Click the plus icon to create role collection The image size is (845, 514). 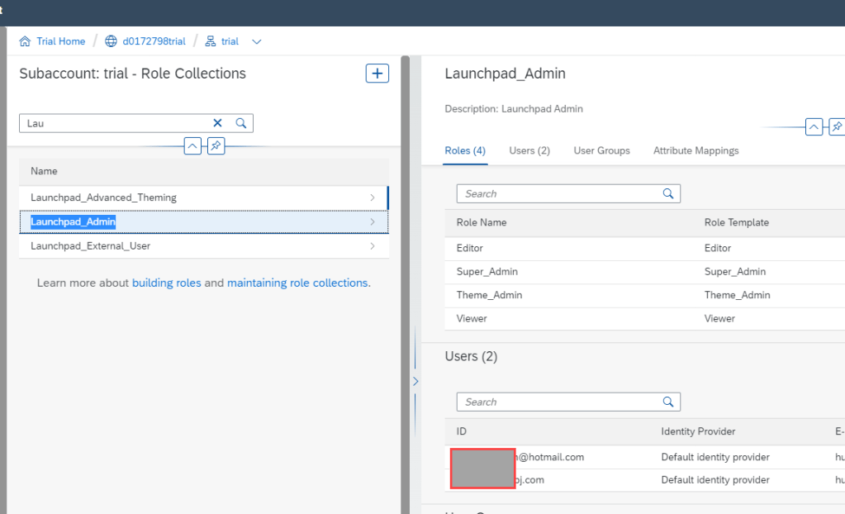377,74
